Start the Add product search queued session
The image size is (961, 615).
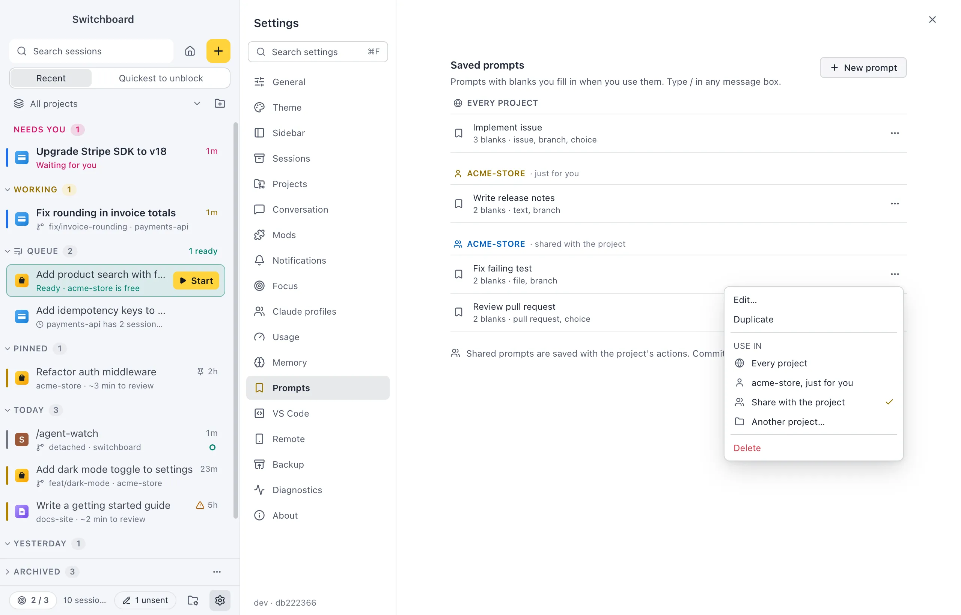pyautogui.click(x=196, y=281)
